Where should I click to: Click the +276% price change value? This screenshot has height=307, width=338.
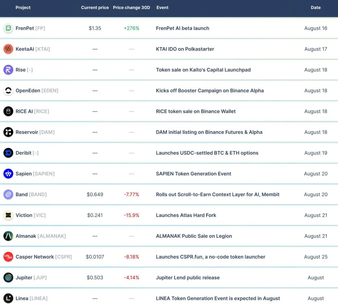tap(132, 28)
